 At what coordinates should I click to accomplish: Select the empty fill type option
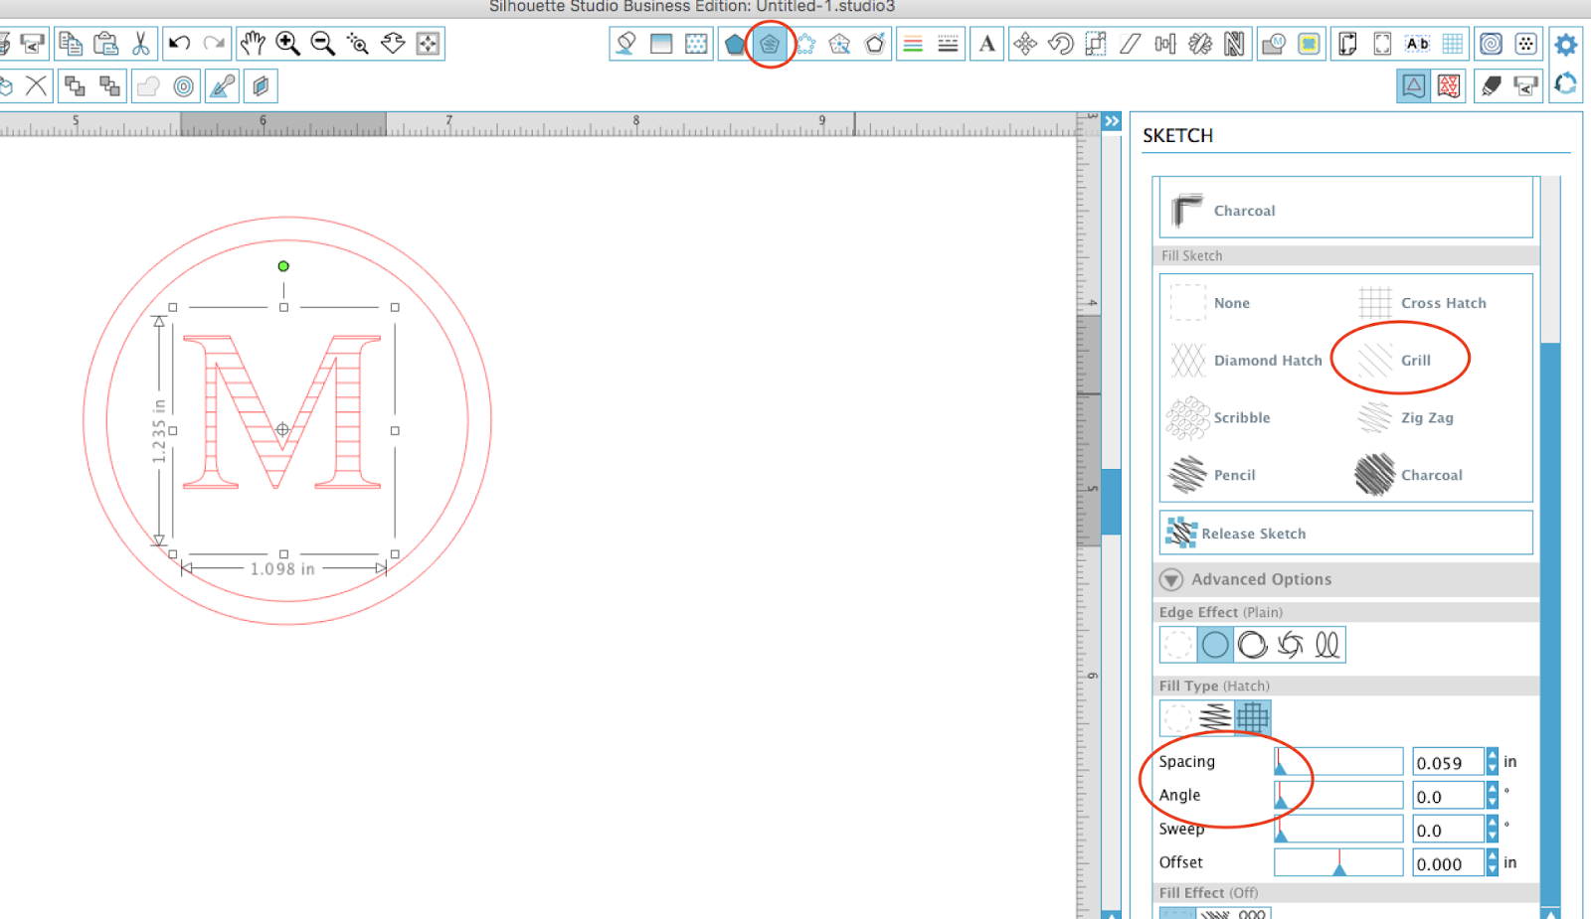[1178, 717]
